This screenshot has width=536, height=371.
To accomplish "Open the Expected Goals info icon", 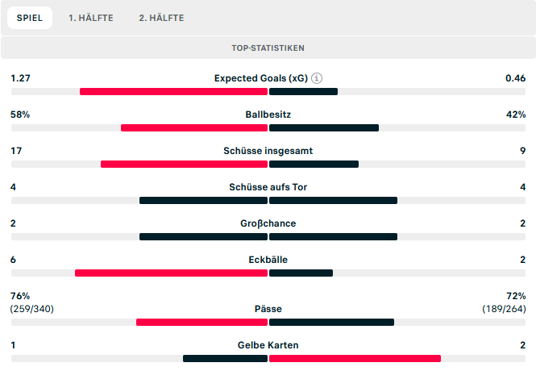I will pyautogui.click(x=318, y=78).
